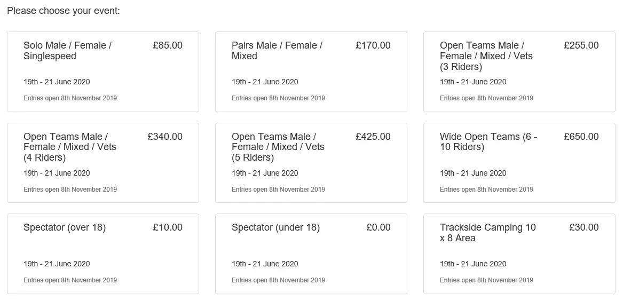Screen dimensions: 623x300
Task: Click the £30.00 camping price
Action: tap(584, 228)
